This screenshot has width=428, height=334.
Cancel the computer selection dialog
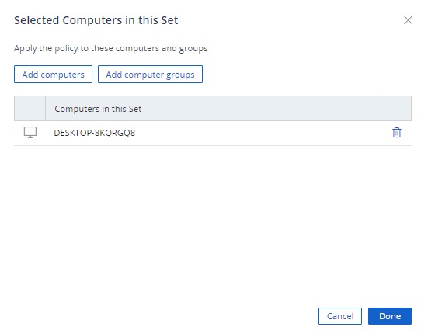pyautogui.click(x=340, y=316)
